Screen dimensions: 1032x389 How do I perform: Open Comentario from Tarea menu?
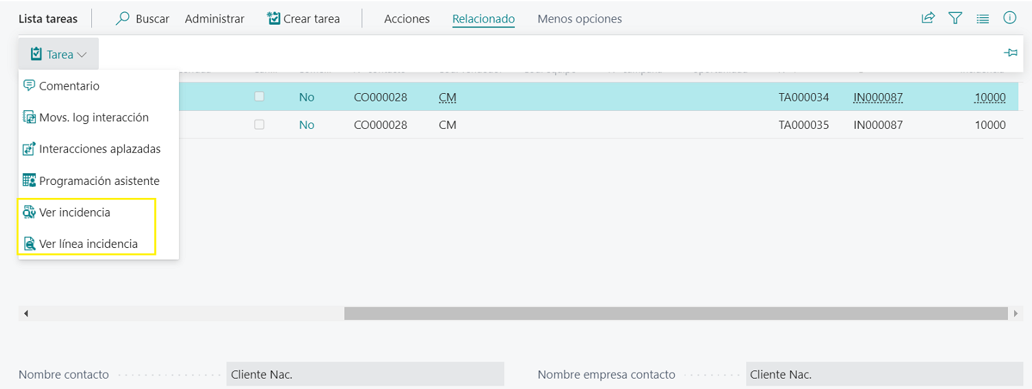pyautogui.click(x=69, y=86)
